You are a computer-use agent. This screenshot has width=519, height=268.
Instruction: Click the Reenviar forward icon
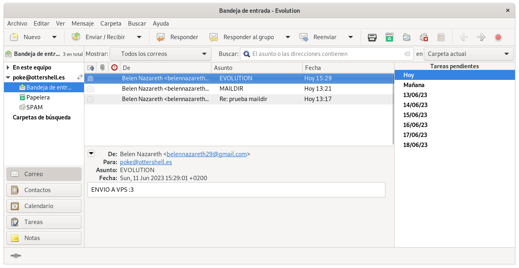pos(304,37)
